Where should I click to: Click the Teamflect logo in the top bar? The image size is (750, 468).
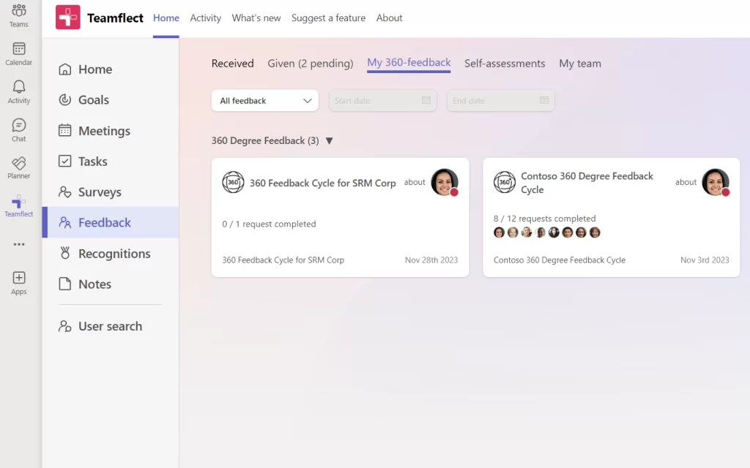(x=67, y=18)
